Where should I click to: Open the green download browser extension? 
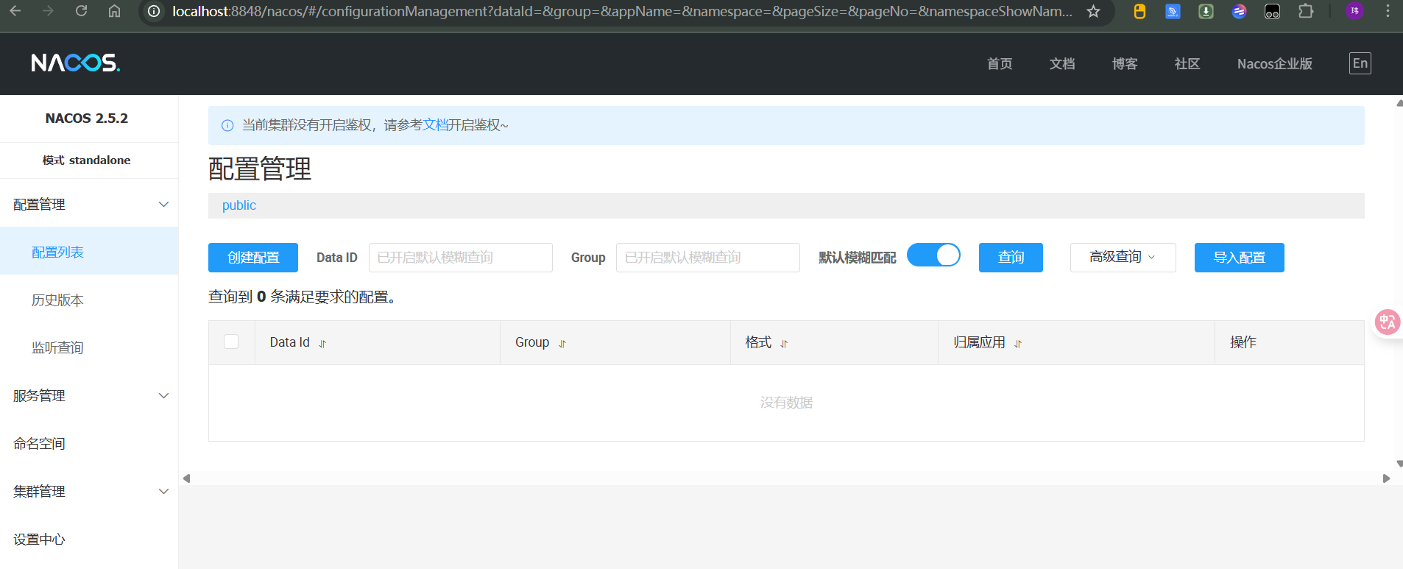pyautogui.click(x=1206, y=11)
